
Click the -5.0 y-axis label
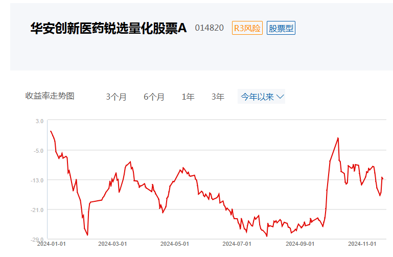coord(38,151)
